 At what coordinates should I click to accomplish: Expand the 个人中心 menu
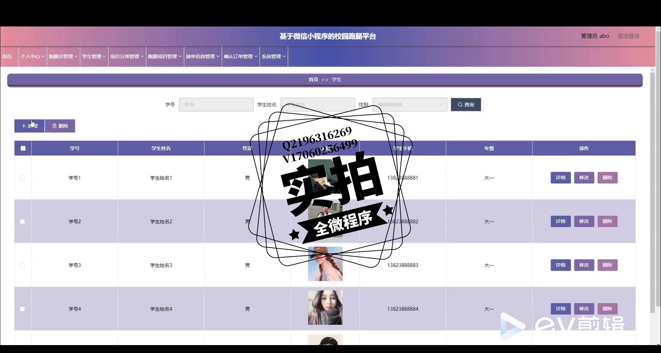click(x=33, y=56)
